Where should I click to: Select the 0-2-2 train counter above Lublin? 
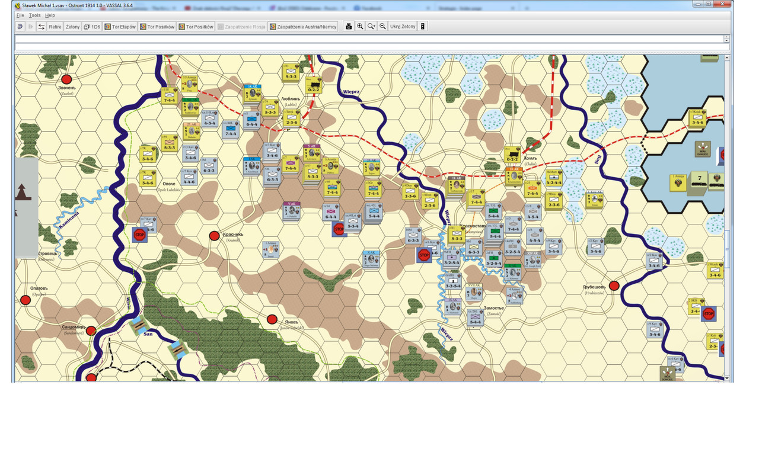click(x=313, y=86)
